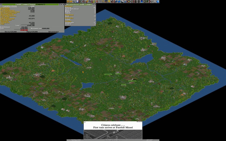Open the aircraft list icon
Image resolution: width=226 pixels, height=141 pixels.
point(125,2)
